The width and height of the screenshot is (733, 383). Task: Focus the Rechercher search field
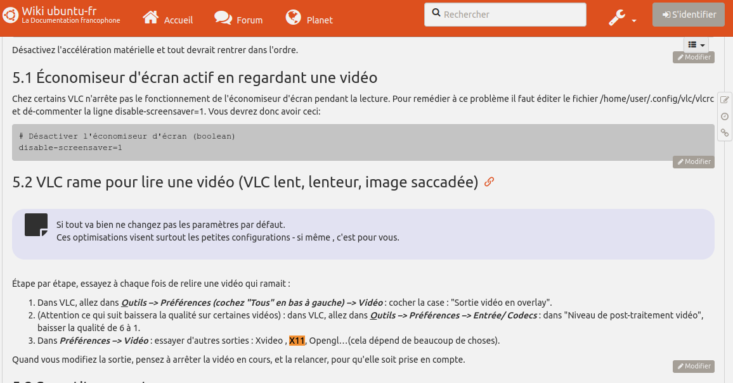click(x=505, y=15)
